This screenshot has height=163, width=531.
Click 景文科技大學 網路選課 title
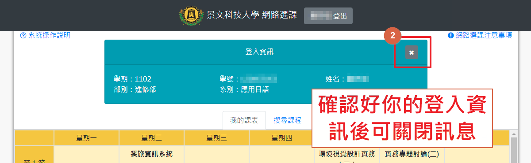(251, 15)
